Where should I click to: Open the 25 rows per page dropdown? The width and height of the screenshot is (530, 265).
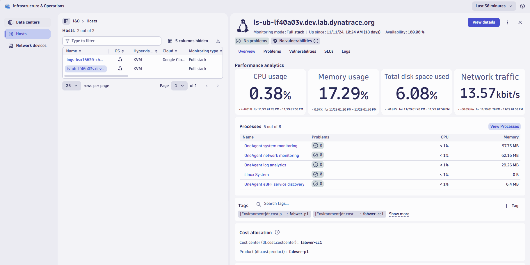72,86
